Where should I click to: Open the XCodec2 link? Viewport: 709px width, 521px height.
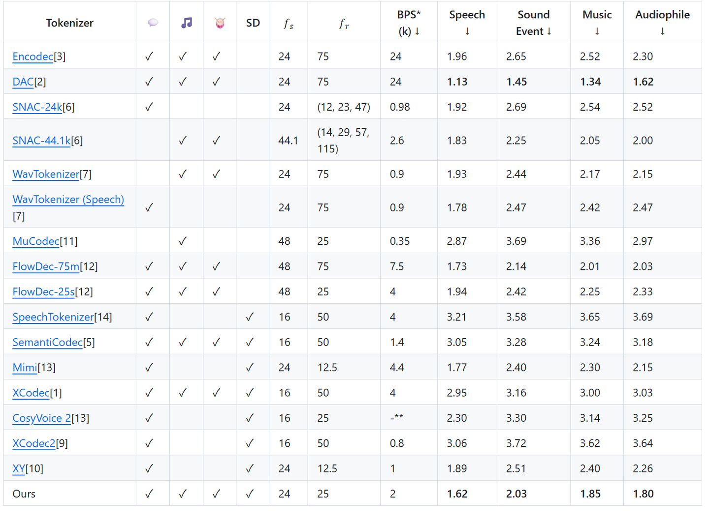click(x=34, y=443)
